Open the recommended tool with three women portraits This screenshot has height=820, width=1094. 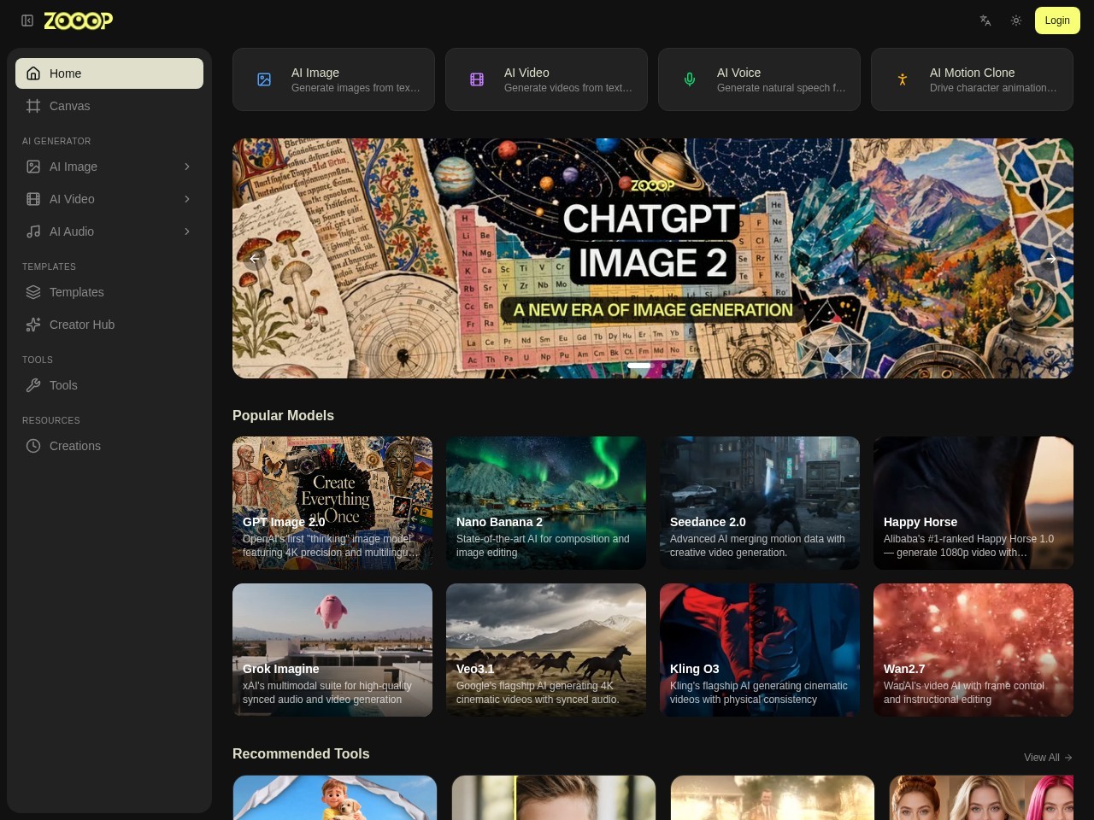(x=981, y=798)
